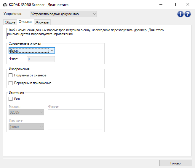Switch to the Общие tab
This screenshot has width=195, height=168.
click(10, 22)
